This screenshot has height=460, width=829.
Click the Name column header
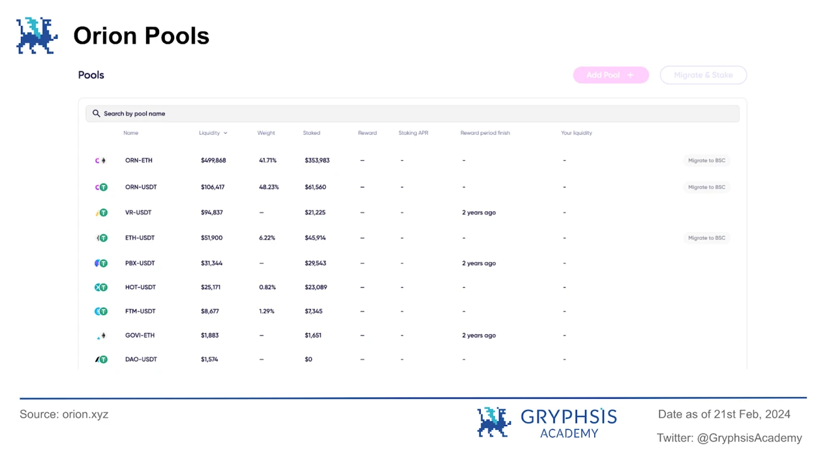point(131,133)
